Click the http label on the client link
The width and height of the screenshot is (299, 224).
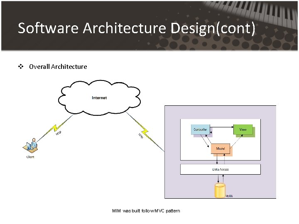(59, 133)
